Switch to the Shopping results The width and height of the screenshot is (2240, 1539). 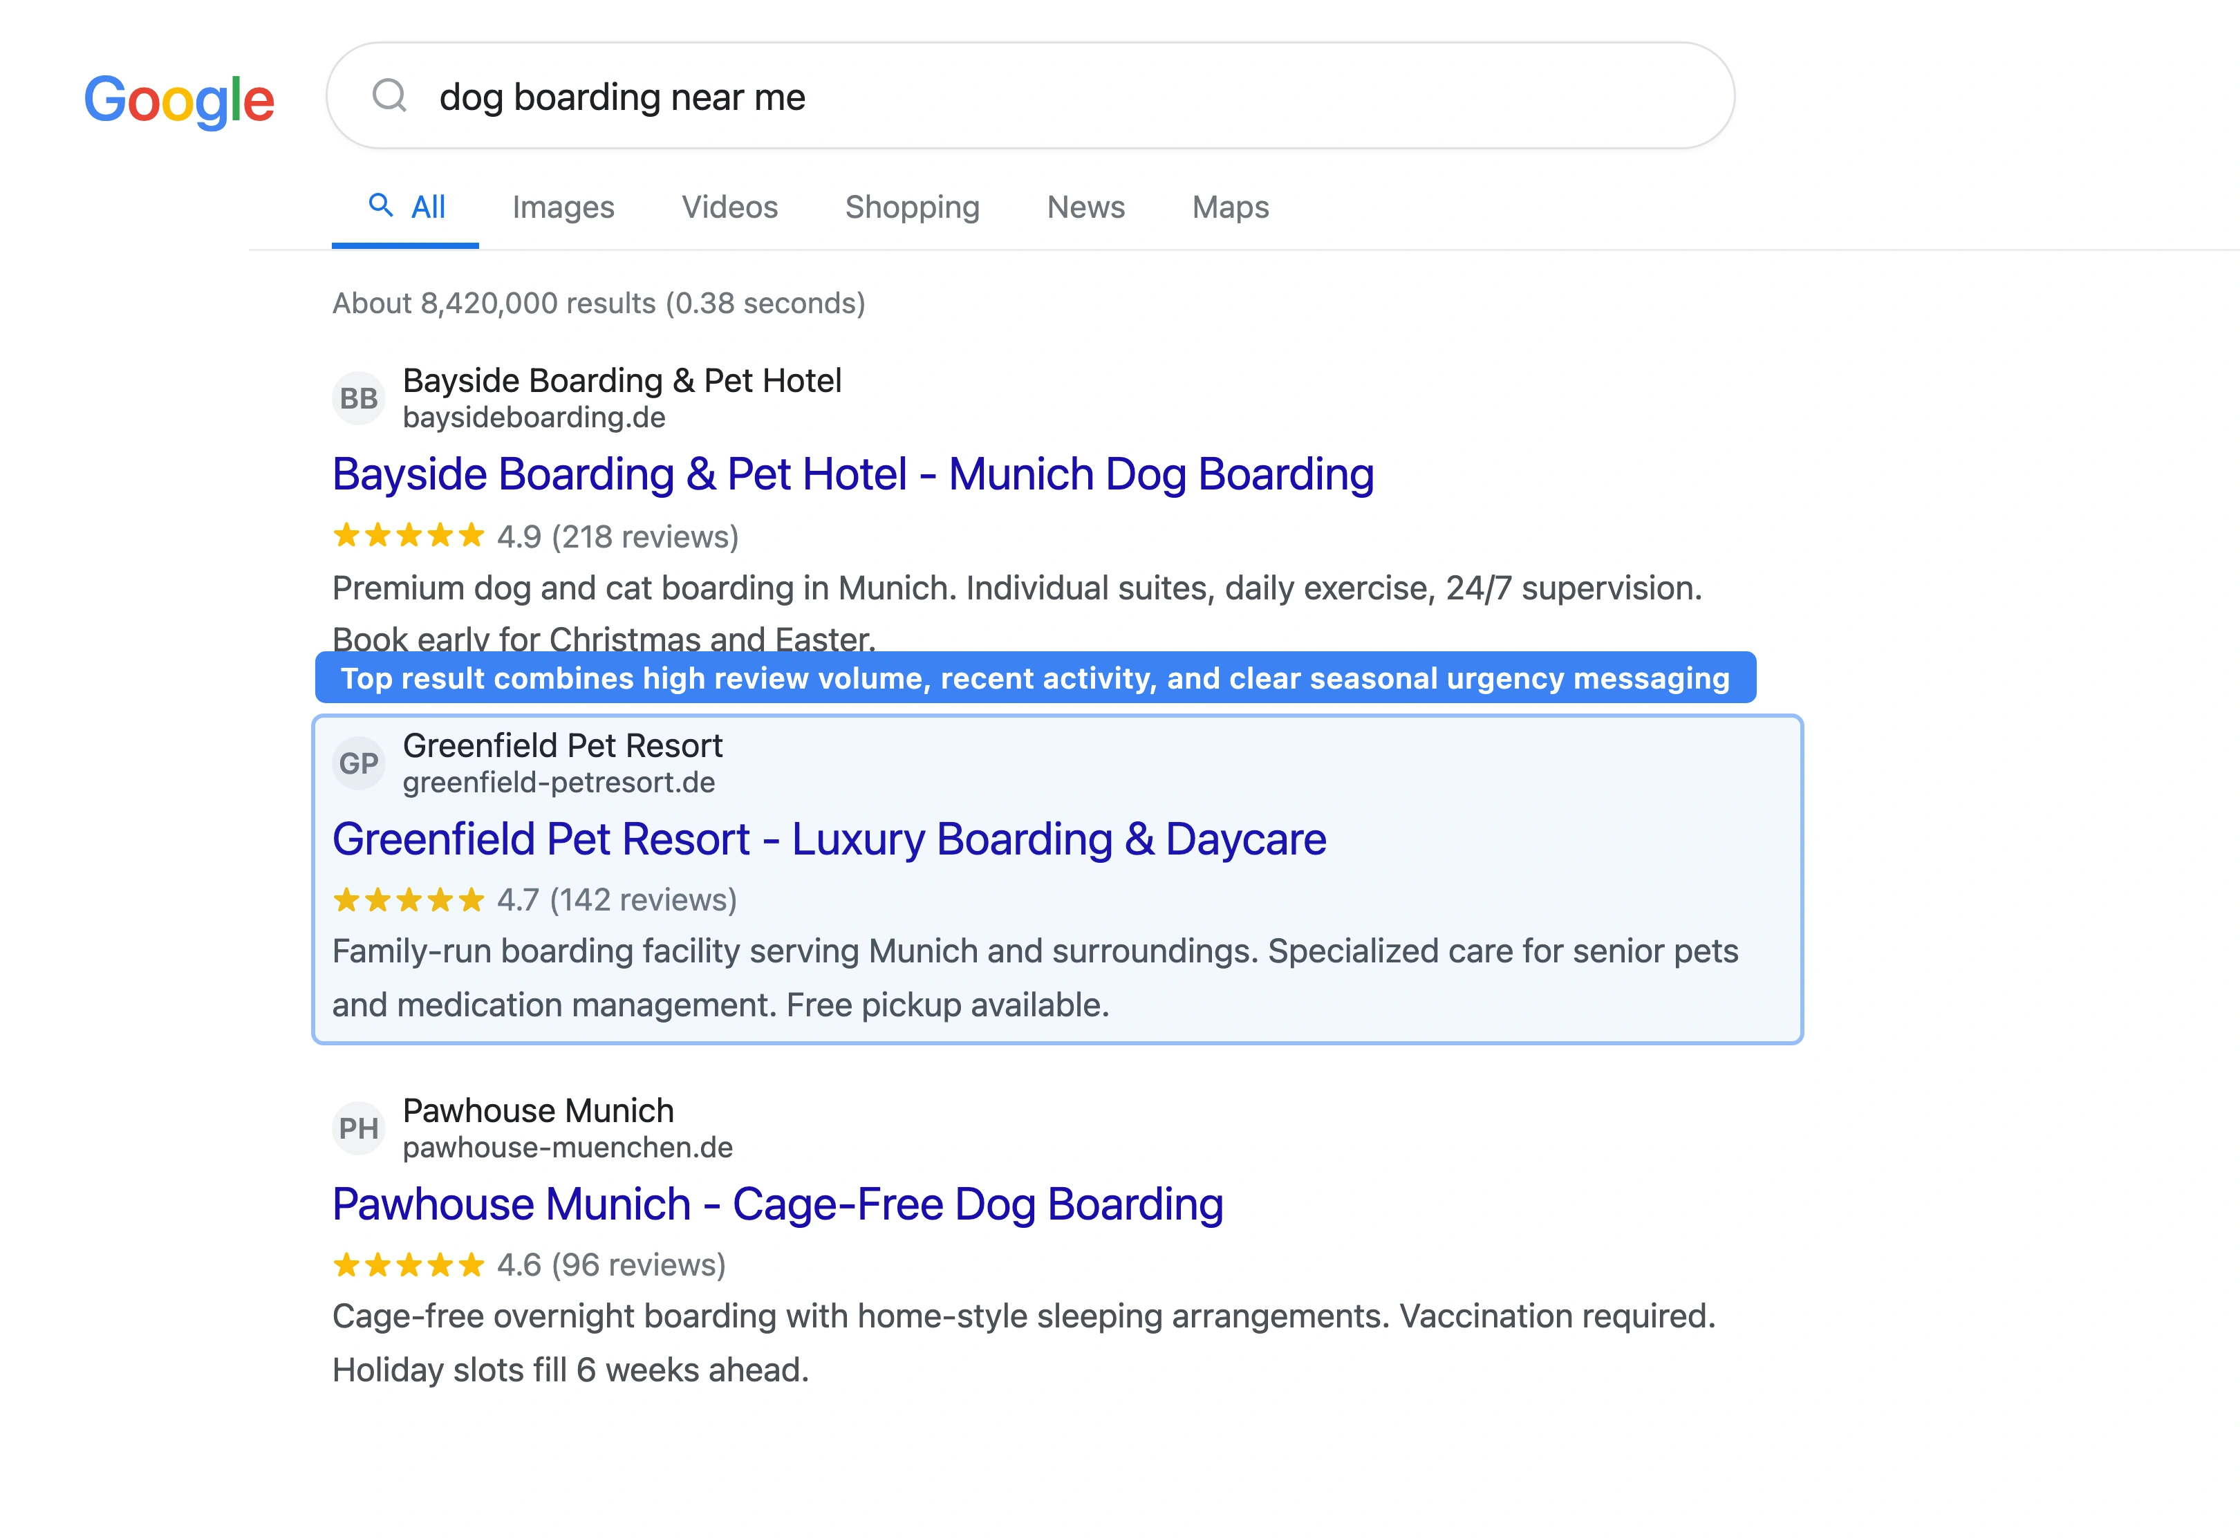[x=912, y=206]
